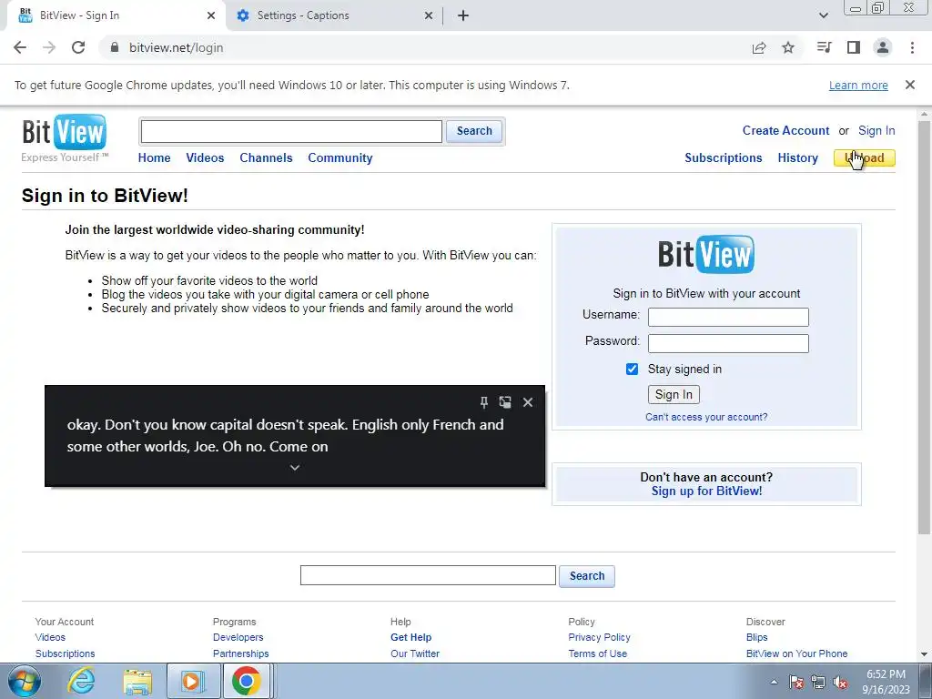The height and width of the screenshot is (699, 932).
Task: Click the Action Center flag tray icon
Action: tap(796, 683)
